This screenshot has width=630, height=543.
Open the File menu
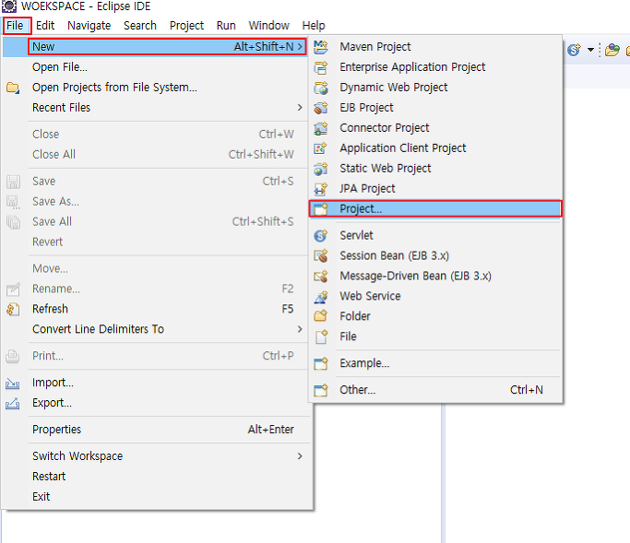[x=16, y=26]
